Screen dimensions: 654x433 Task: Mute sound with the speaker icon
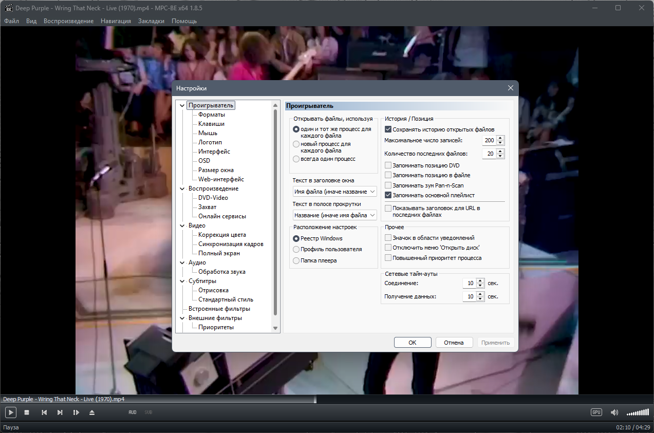pos(614,412)
